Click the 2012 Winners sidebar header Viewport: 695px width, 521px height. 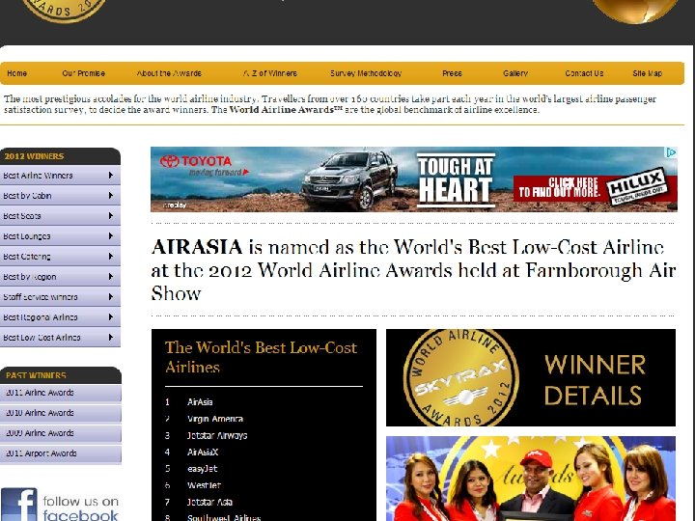[x=60, y=156]
